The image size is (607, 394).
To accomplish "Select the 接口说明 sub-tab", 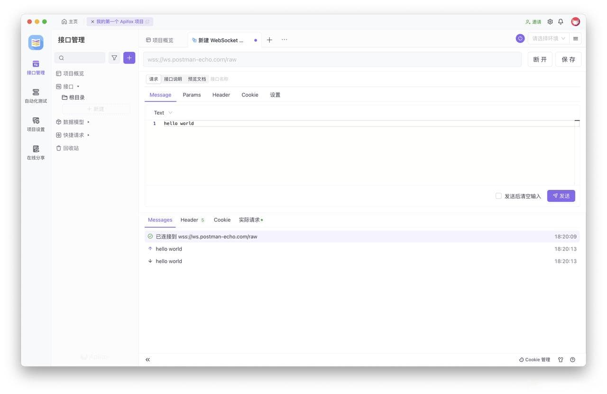I will tap(173, 79).
